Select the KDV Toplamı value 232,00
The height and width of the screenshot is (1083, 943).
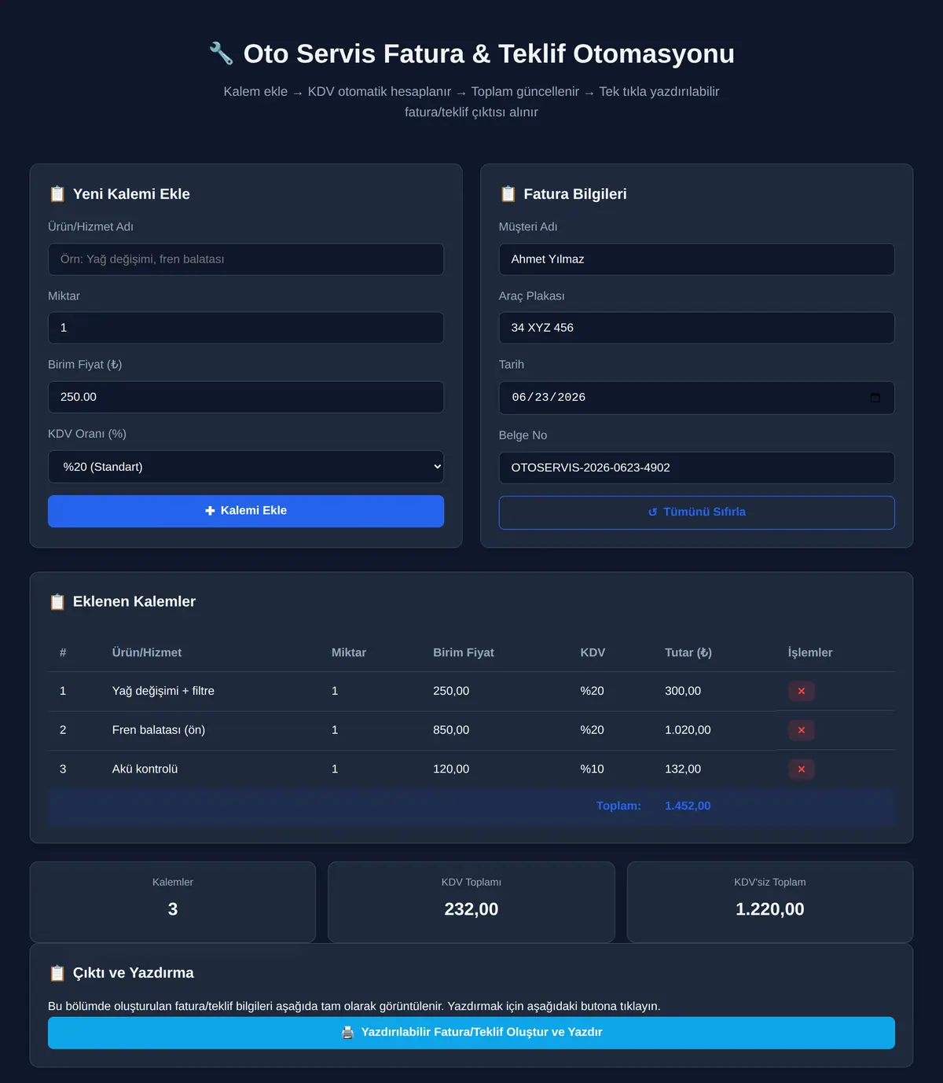472,909
